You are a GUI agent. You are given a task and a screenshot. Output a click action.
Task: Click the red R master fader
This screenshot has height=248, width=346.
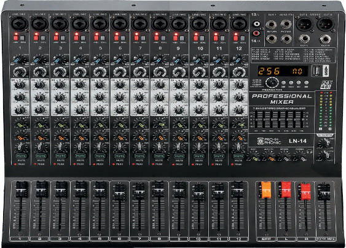point(305,192)
